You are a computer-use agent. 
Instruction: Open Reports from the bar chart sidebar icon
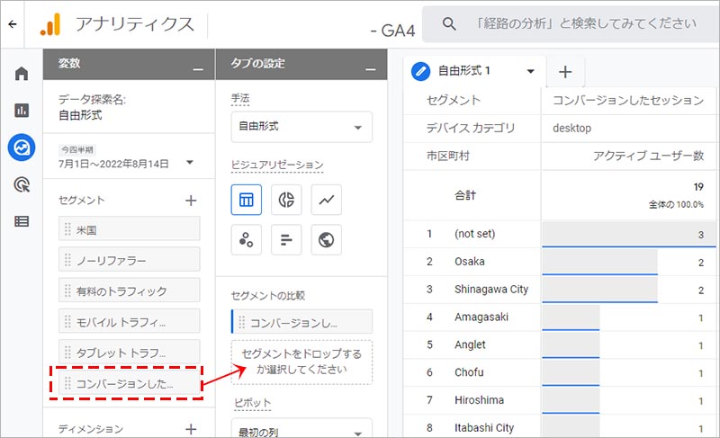pyautogui.click(x=21, y=110)
